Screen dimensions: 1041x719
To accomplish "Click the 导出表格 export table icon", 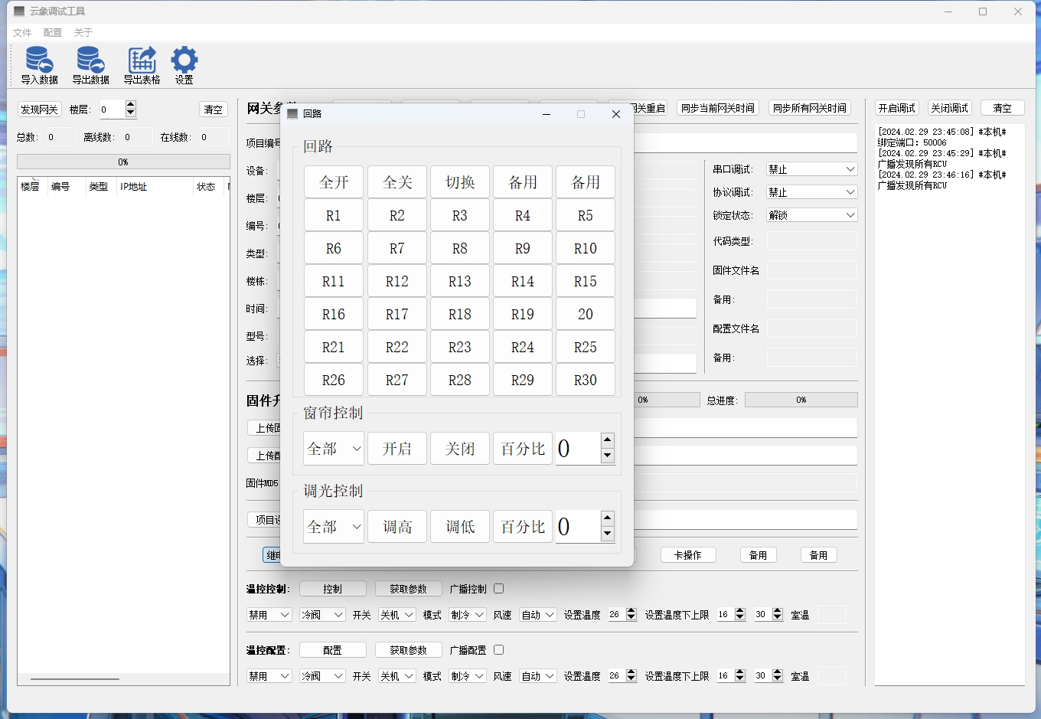I will (142, 65).
